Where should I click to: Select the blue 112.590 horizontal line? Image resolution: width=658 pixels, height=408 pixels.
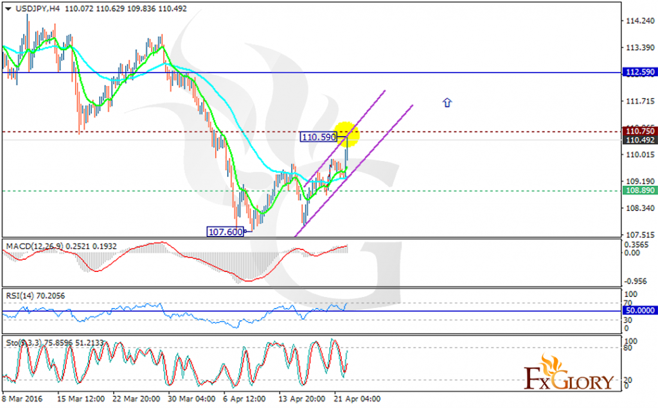312,72
